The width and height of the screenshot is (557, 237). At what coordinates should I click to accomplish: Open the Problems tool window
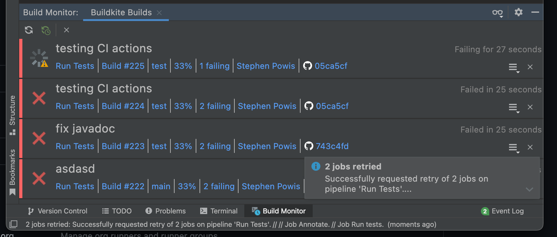click(165, 211)
